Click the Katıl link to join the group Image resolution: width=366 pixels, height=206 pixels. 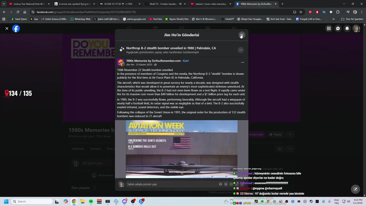pos(186,61)
